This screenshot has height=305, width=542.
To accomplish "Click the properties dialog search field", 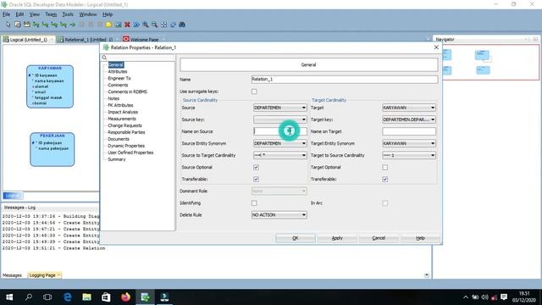I will [141, 58].
